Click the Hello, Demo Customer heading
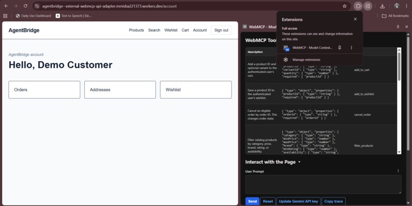Image resolution: width=412 pixels, height=206 pixels. [x=60, y=65]
